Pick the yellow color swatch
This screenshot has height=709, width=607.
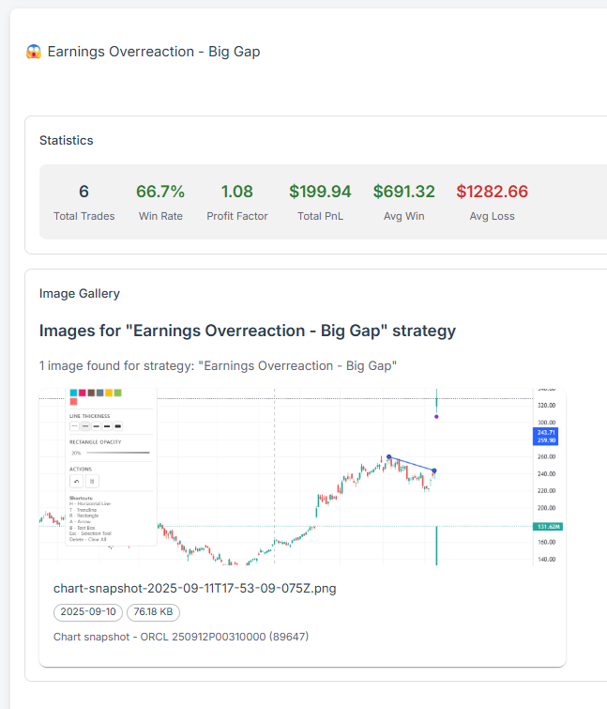click(x=108, y=393)
